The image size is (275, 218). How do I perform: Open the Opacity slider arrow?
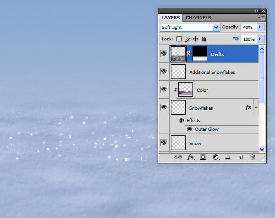tap(260, 27)
